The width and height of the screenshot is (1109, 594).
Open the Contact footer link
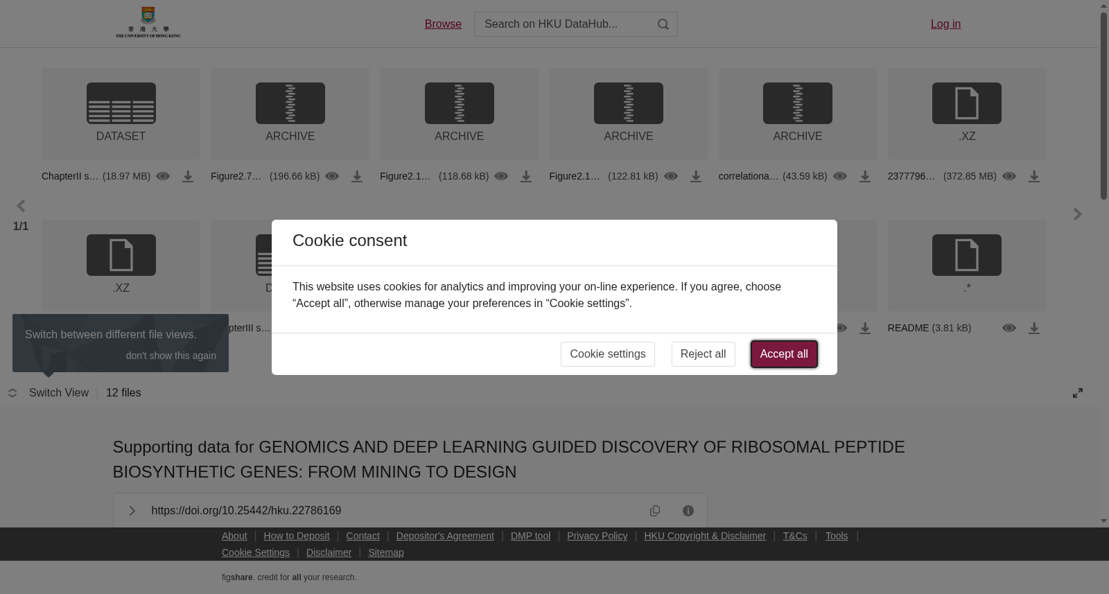(x=363, y=536)
